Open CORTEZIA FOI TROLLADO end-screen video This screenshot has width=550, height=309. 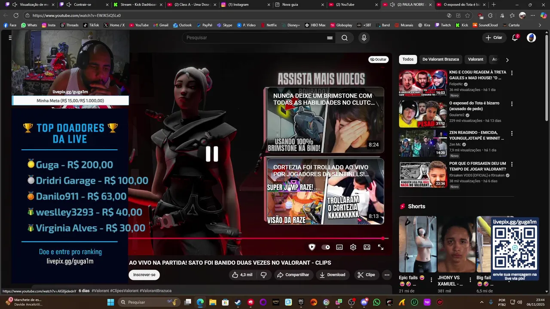pos(325,192)
